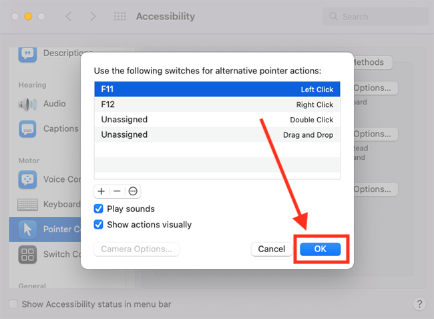The height and width of the screenshot is (319, 434).
Task: Click the plus icon to add a switch
Action: point(101,191)
